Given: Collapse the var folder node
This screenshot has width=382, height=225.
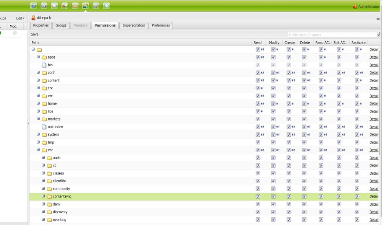Looking at the screenshot, I should point(38,150).
